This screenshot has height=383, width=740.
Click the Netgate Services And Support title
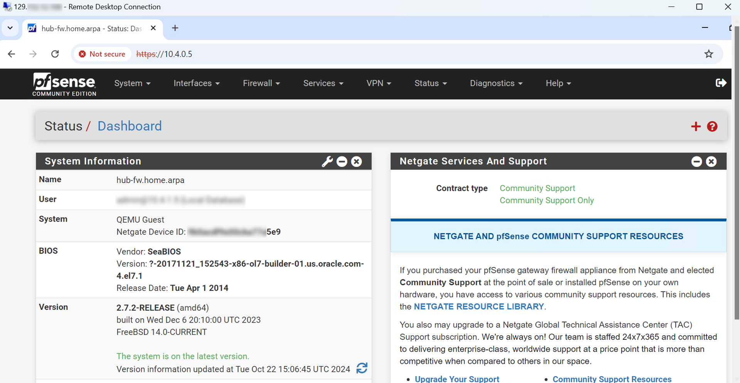pyautogui.click(x=473, y=161)
